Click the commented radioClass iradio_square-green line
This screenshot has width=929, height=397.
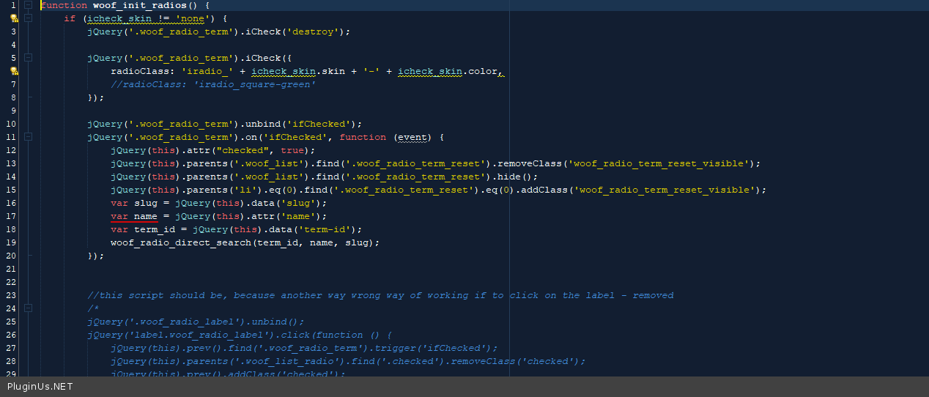coord(213,84)
